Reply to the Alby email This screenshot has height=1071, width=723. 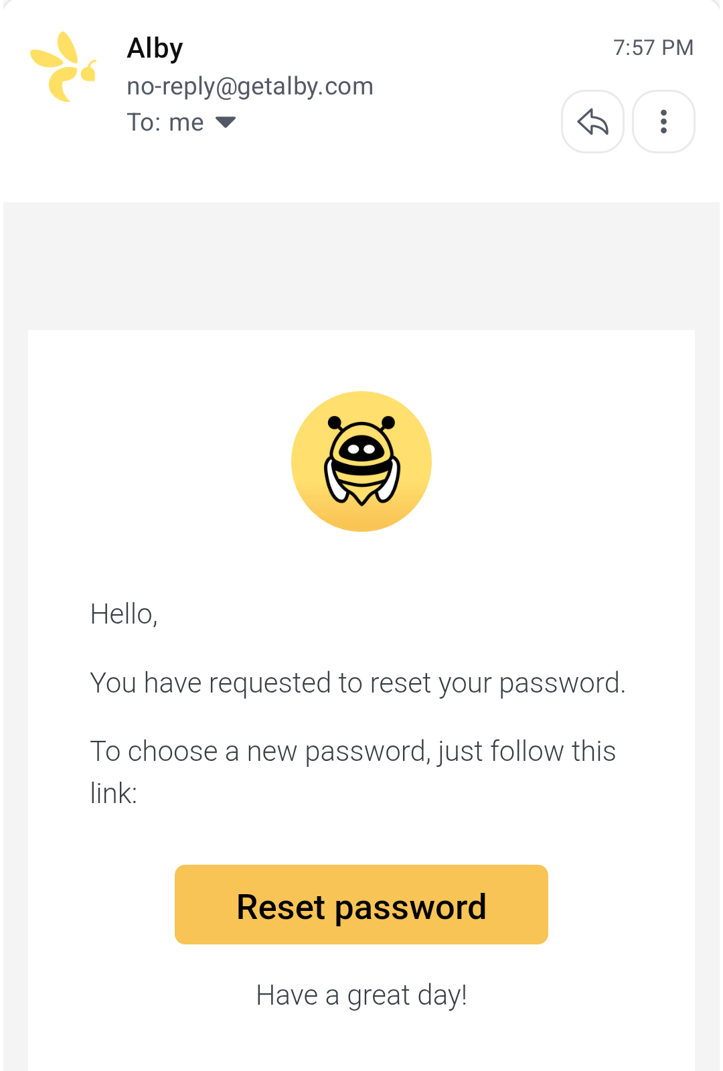[592, 122]
